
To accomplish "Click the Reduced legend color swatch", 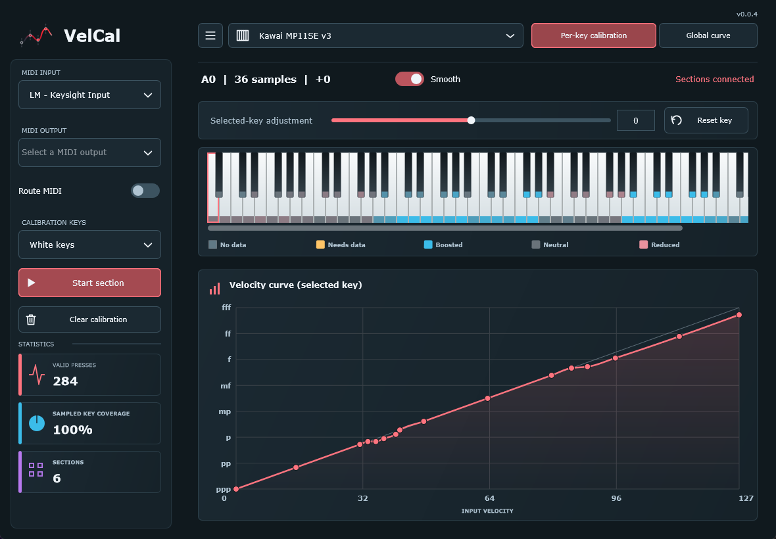I will 643,245.
